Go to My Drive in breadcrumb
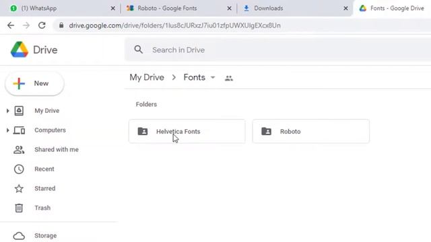This screenshot has width=431, height=242. (x=147, y=77)
